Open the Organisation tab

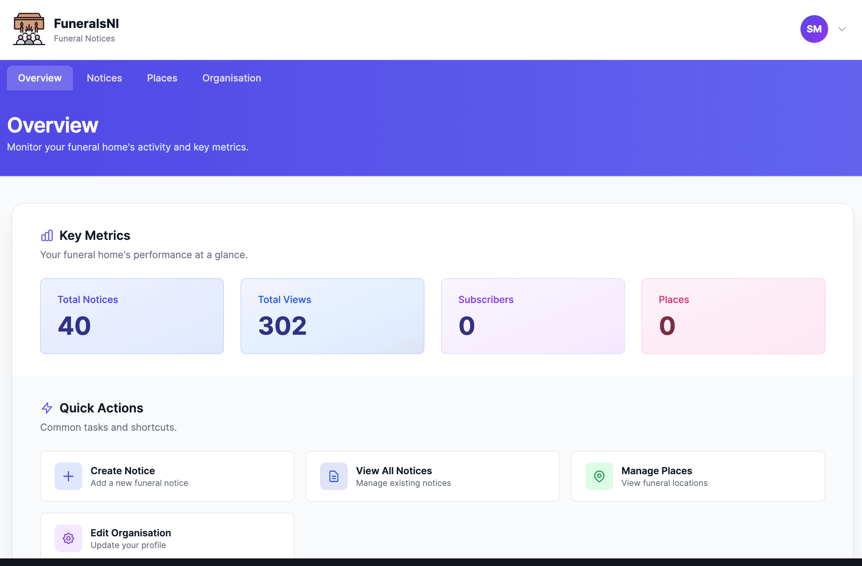[x=232, y=78]
